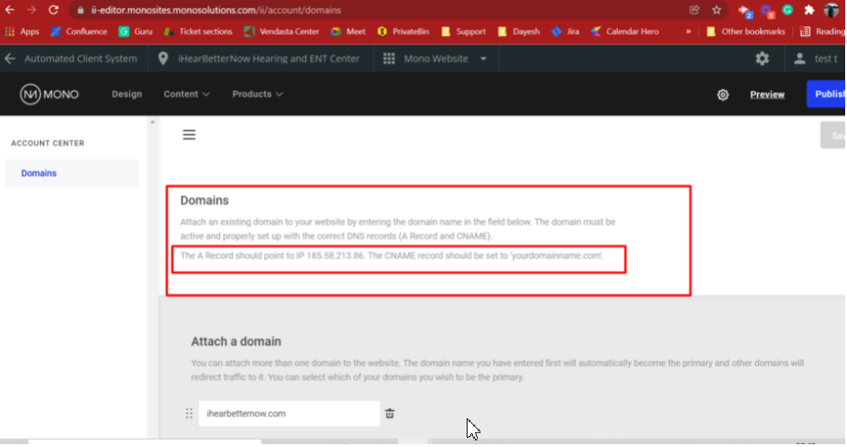This screenshot has height=447, width=847.
Task: Reload the page in the browser
Action: click(53, 10)
